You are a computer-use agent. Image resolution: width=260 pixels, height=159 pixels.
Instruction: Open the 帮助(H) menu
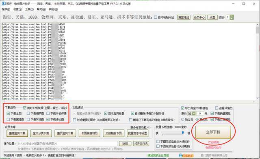[x=41, y=9]
